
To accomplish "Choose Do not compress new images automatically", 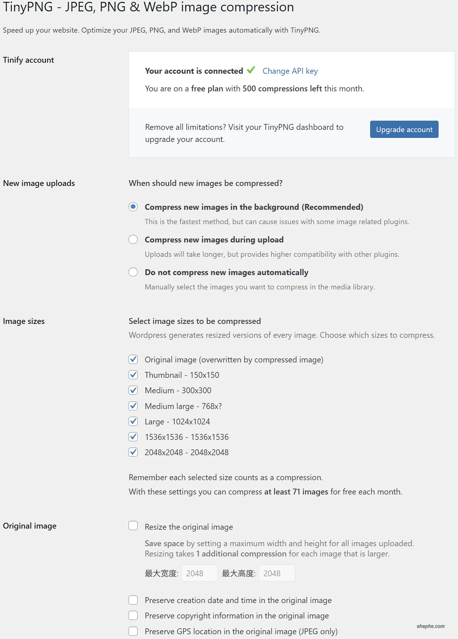I will coord(133,272).
